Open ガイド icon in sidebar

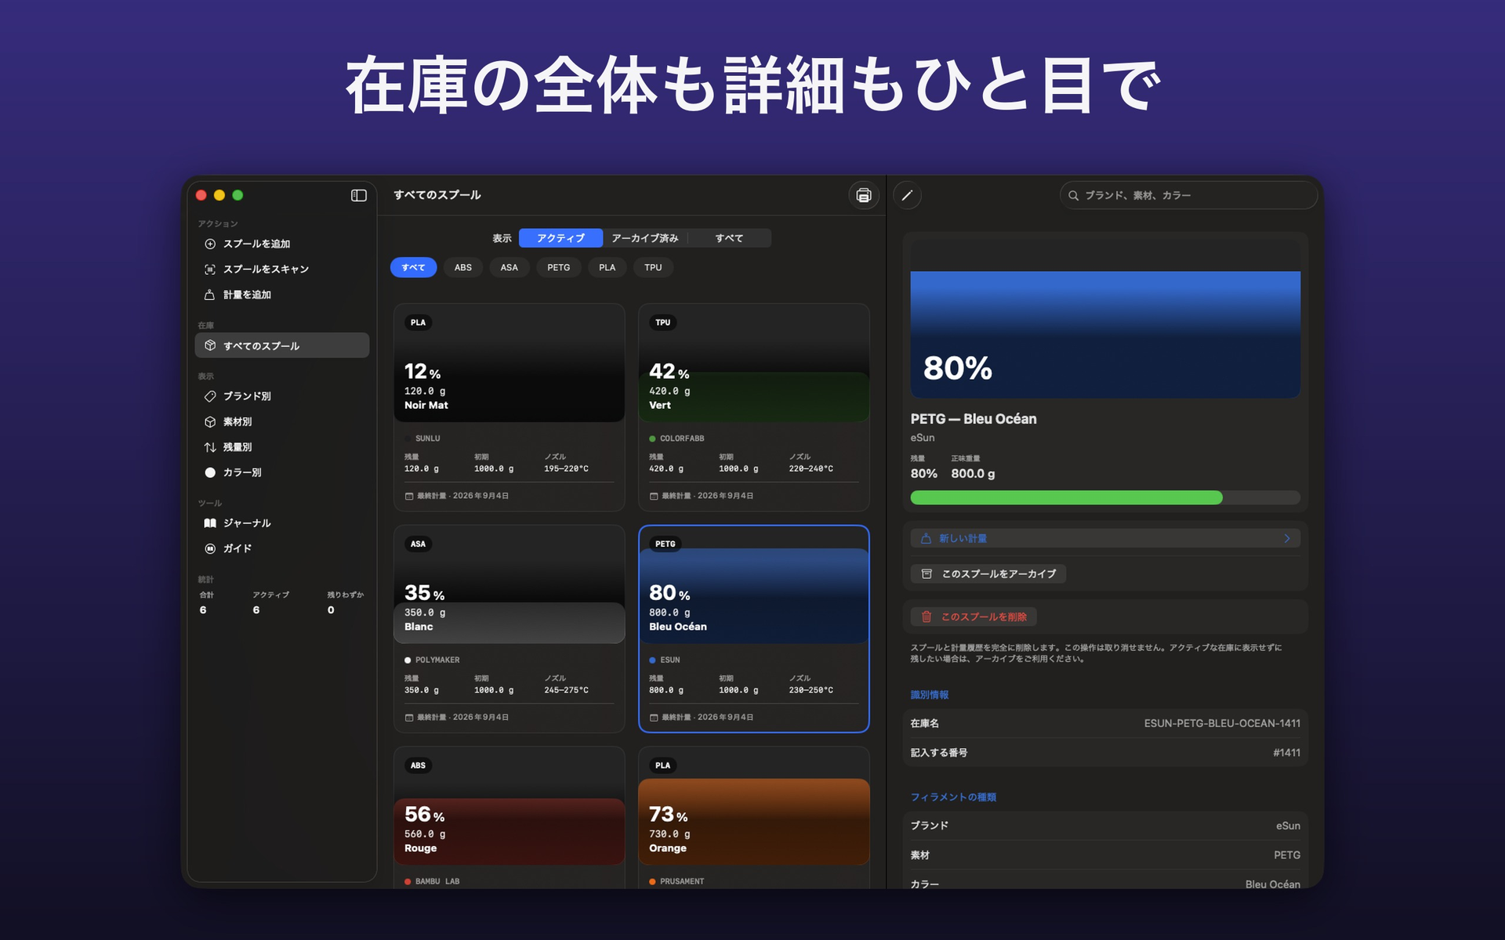pyautogui.click(x=210, y=548)
